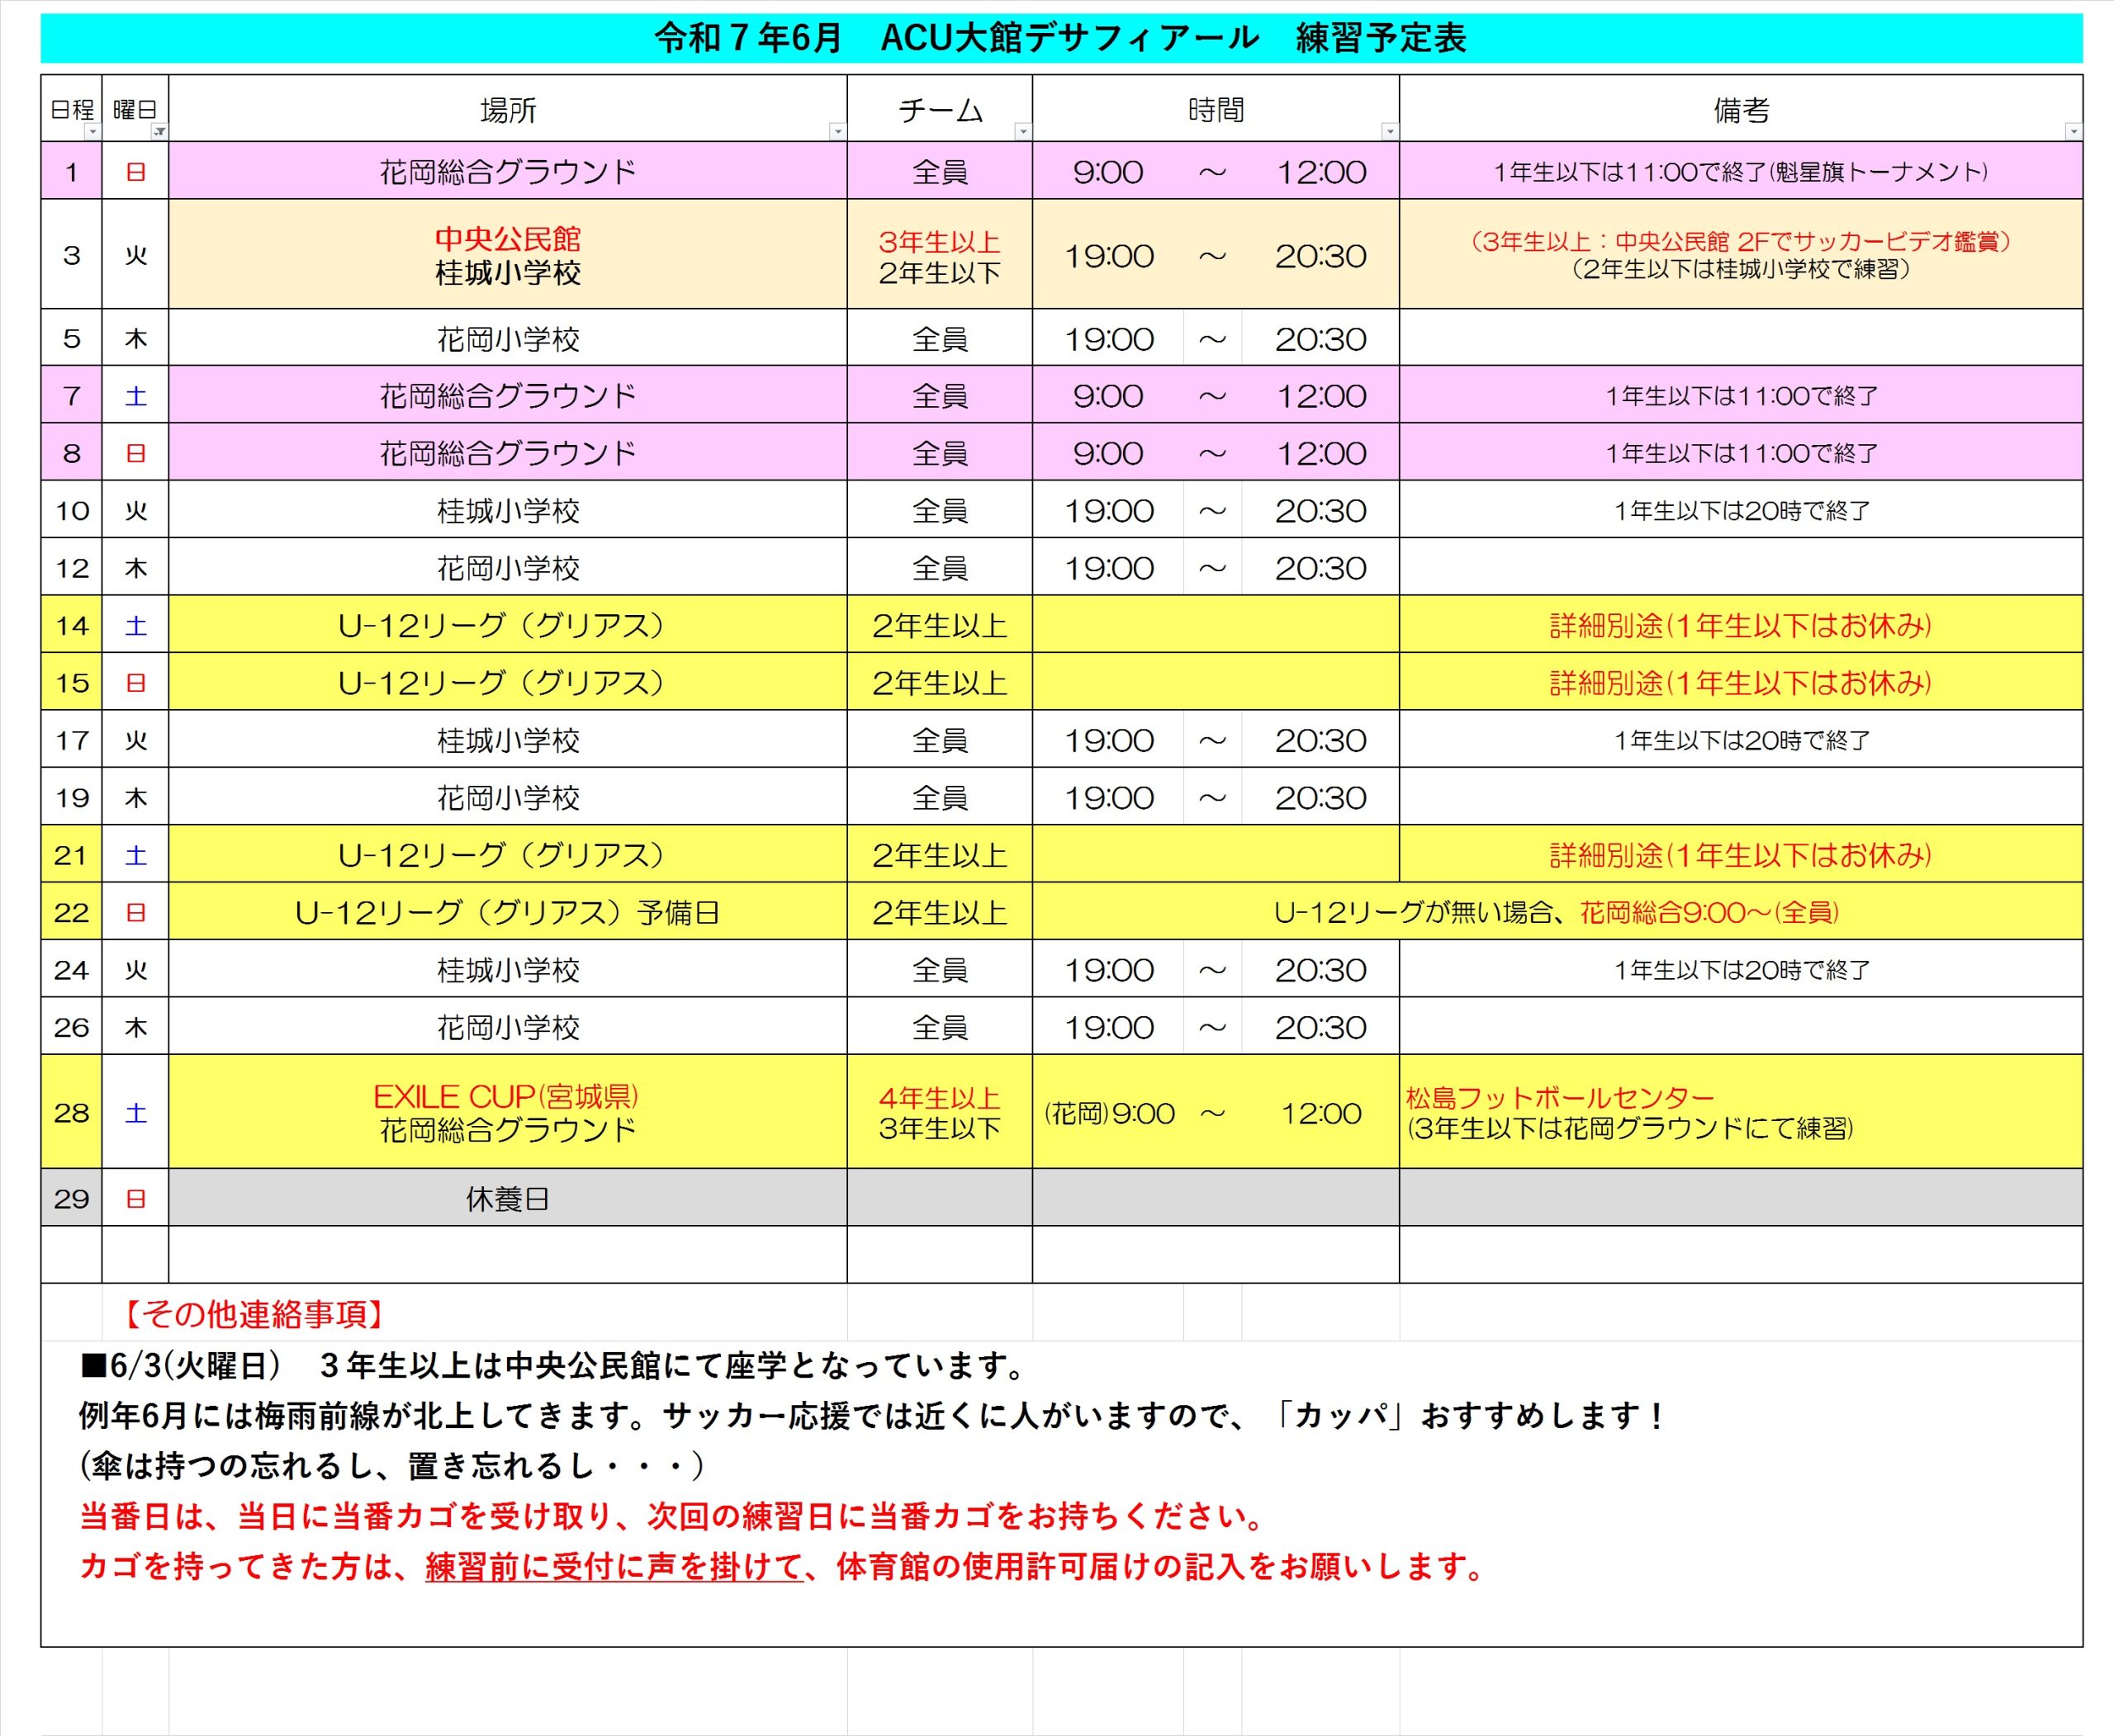Select the title 令和7年6月 ACU大館デサフィアール 練習予定表

[x=1061, y=38]
